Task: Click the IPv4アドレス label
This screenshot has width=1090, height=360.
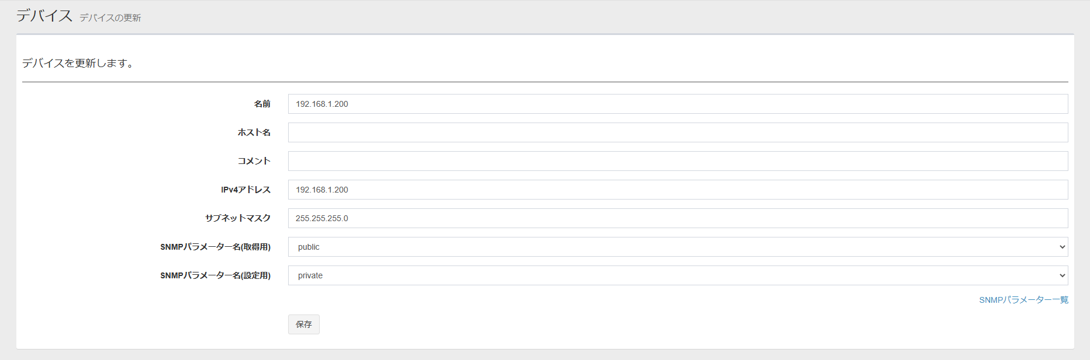Action: tap(245, 190)
